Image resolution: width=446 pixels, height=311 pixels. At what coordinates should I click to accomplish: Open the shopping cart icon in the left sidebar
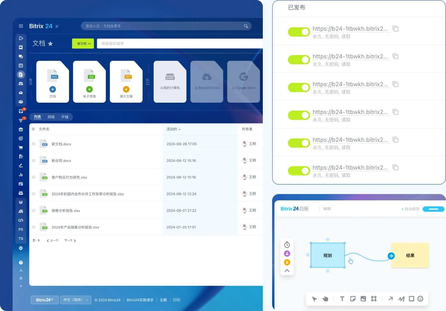(21, 148)
